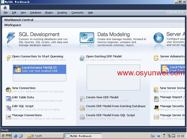Select the Local MySQL server instance entry
The width and height of the screenshot is (187, 139).
[173, 69]
